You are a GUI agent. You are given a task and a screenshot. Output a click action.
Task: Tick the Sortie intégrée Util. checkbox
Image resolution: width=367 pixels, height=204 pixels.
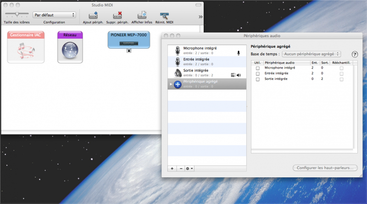click(x=258, y=79)
